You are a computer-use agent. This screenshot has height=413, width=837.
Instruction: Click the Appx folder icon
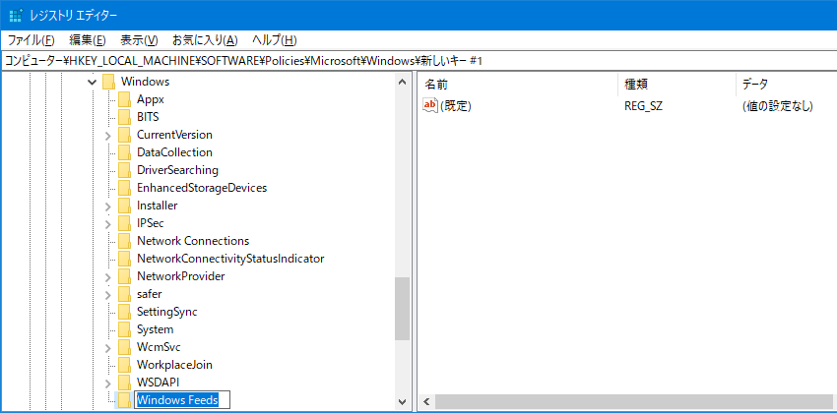pos(124,99)
